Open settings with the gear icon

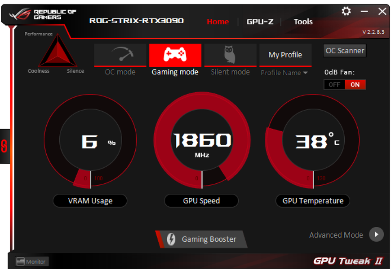[x=346, y=11]
